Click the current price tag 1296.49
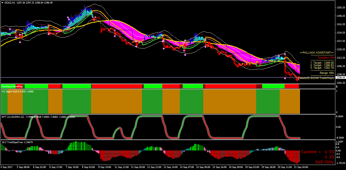346x170 pixels. (341, 78)
